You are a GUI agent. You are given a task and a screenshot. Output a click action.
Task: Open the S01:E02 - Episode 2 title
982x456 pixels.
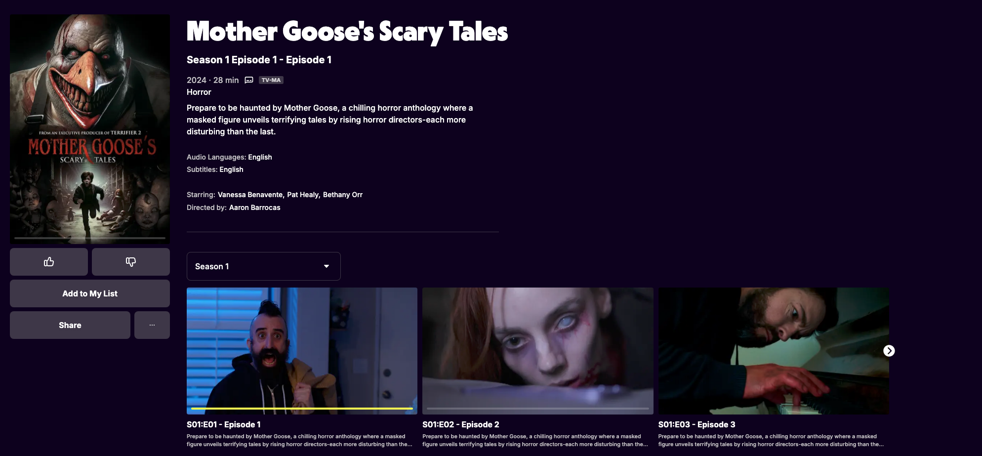click(461, 424)
